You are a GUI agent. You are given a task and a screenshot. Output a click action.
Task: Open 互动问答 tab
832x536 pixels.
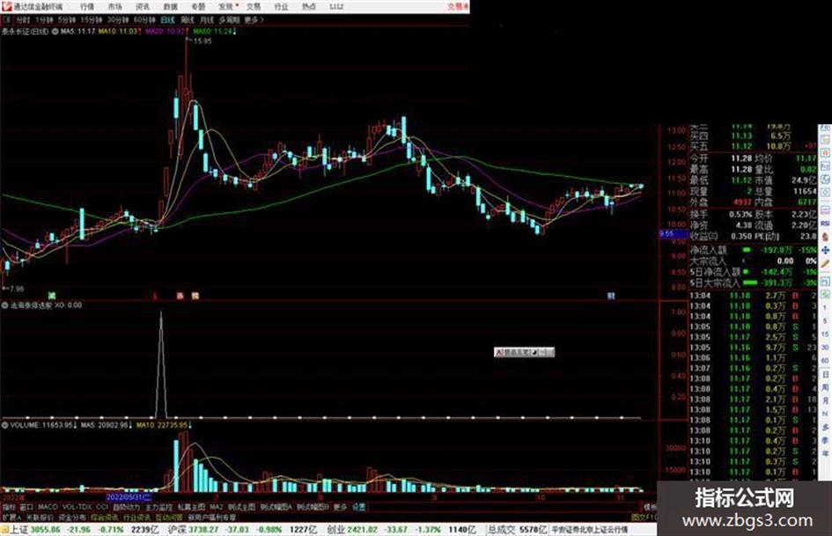(169, 517)
